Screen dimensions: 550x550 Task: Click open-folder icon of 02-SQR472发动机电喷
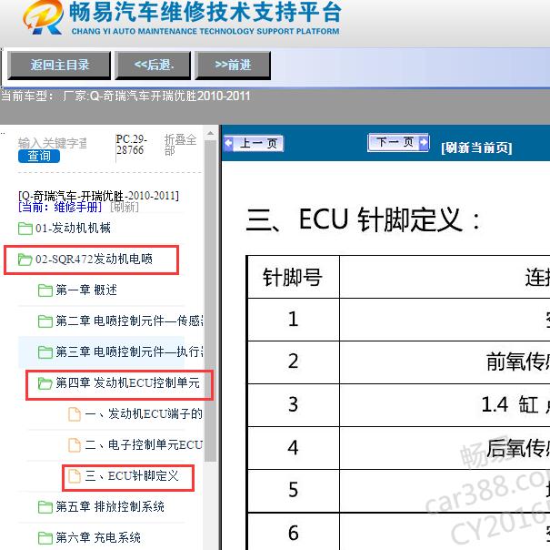[x=25, y=260]
